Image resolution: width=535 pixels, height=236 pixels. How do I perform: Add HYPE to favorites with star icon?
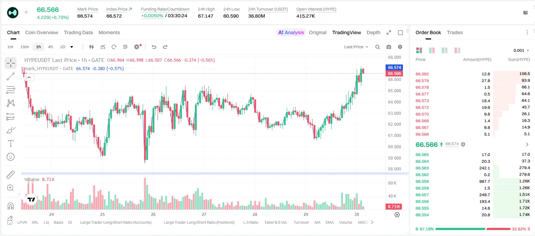pos(26,12)
